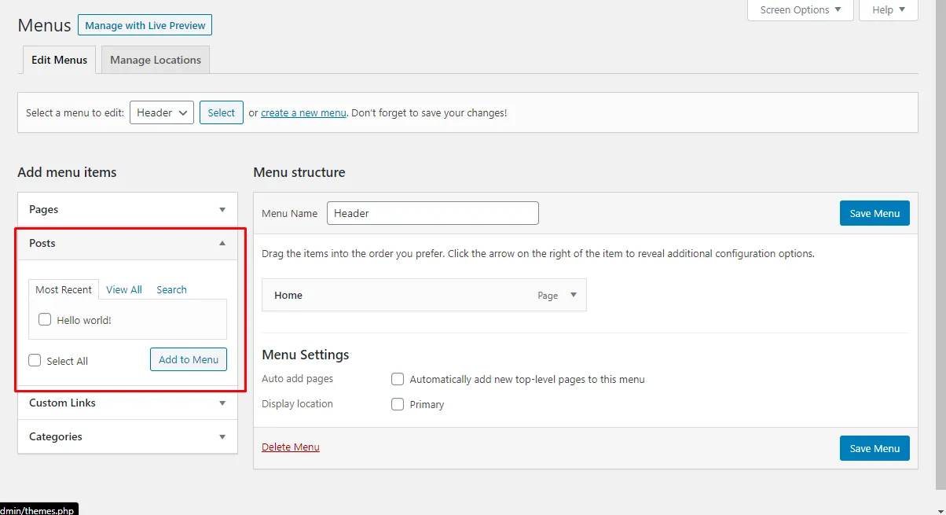Click into the Menu Name text field
The image size is (946, 515).
(432, 213)
